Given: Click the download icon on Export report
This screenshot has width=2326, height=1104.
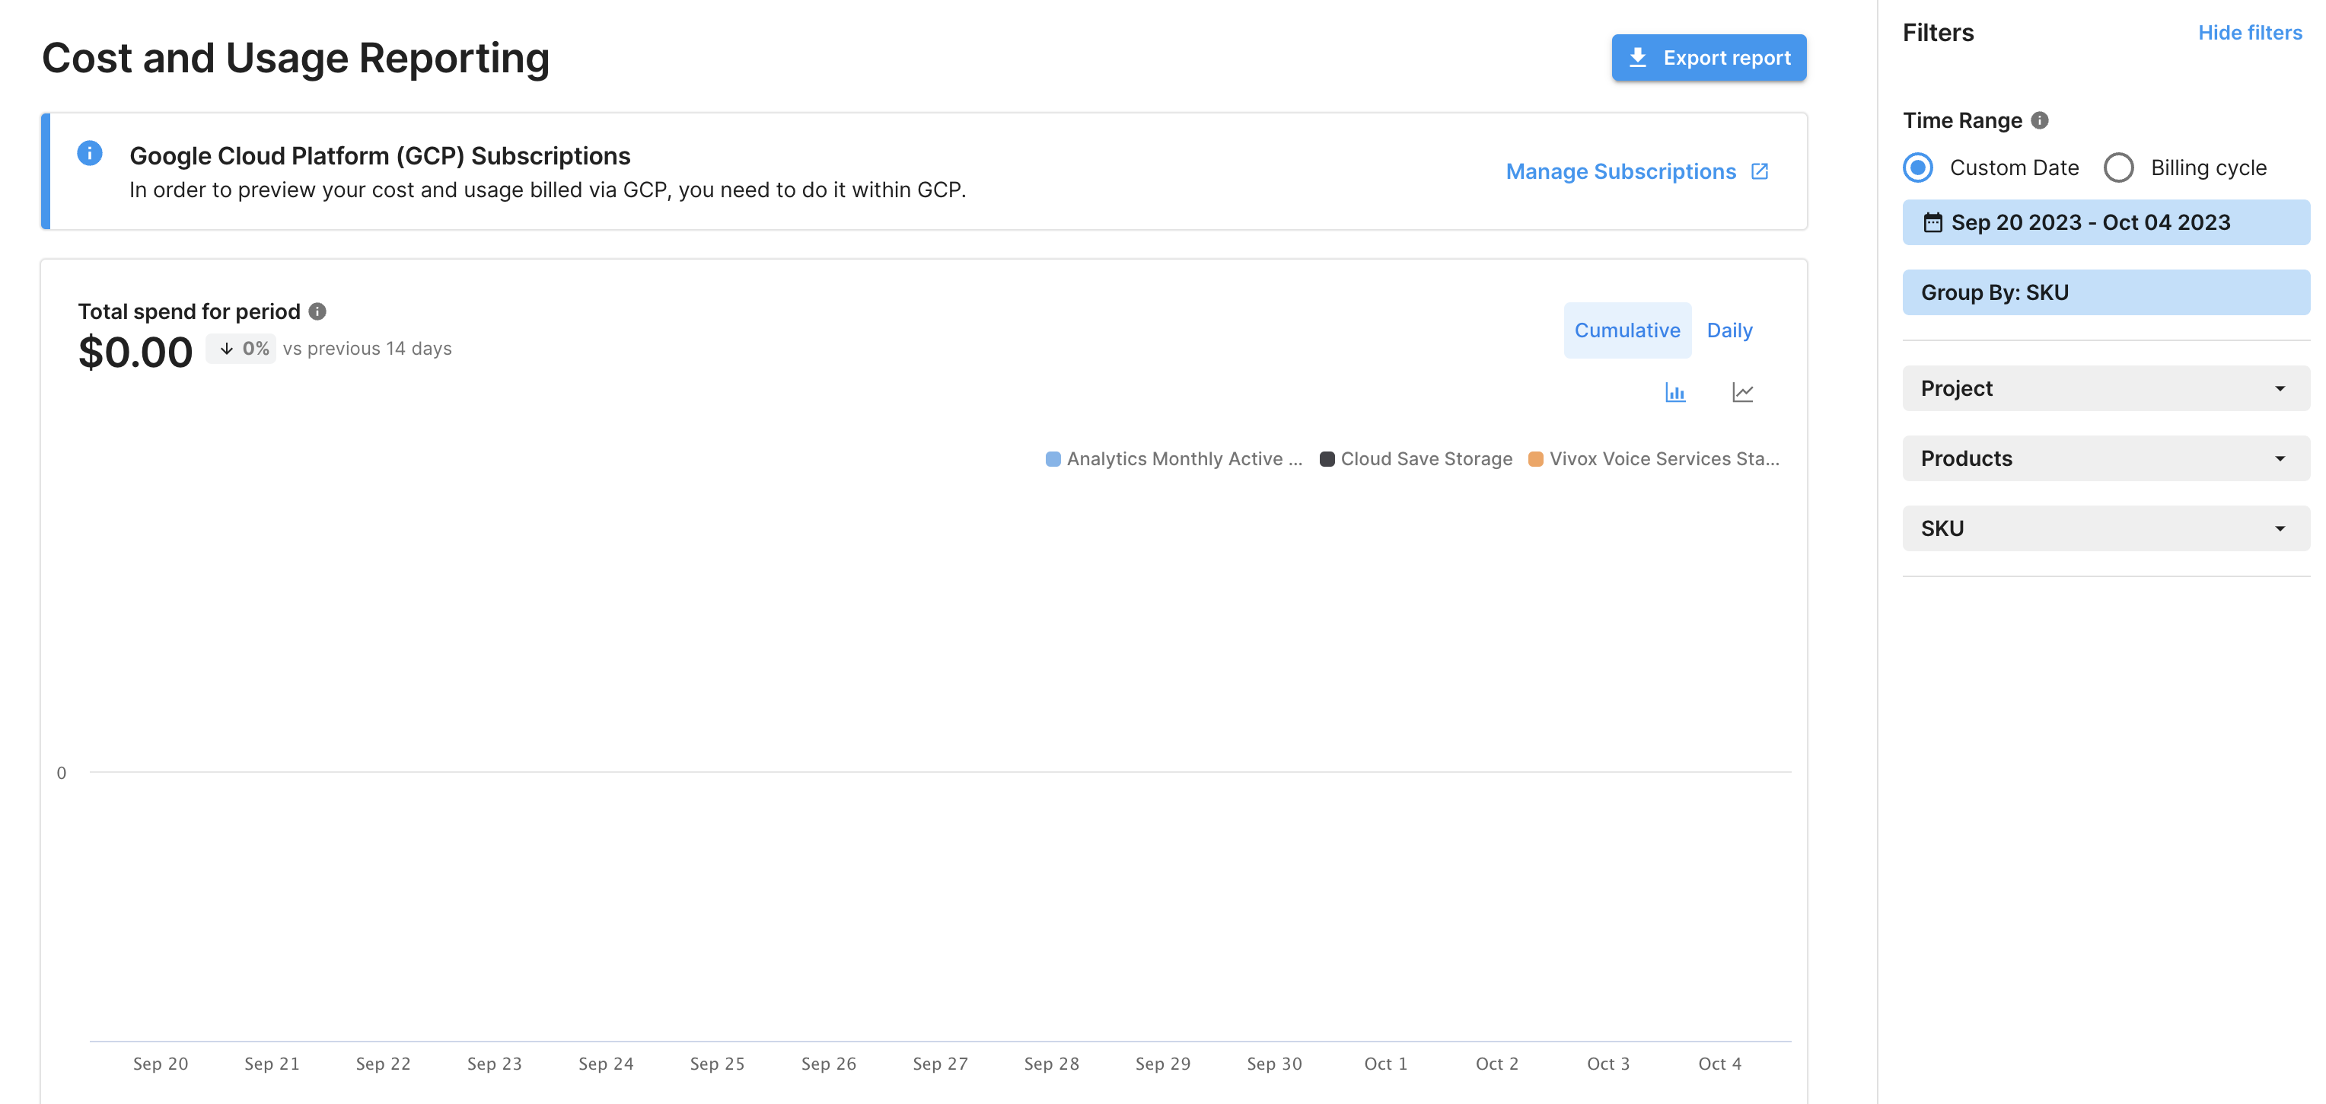Looking at the screenshot, I should 1637,58.
